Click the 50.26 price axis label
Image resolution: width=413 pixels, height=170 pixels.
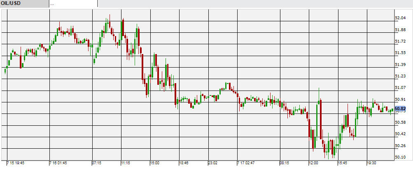coord(400,145)
